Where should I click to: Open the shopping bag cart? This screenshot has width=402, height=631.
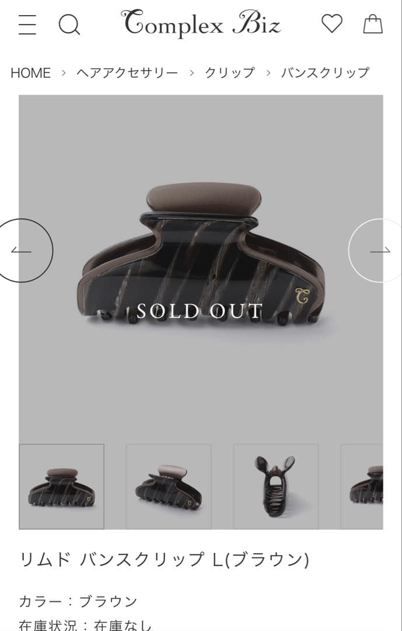pos(373,24)
